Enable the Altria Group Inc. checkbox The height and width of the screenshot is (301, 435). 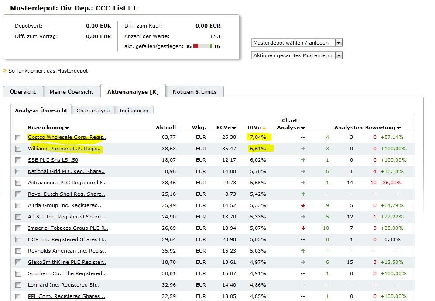[18, 205]
